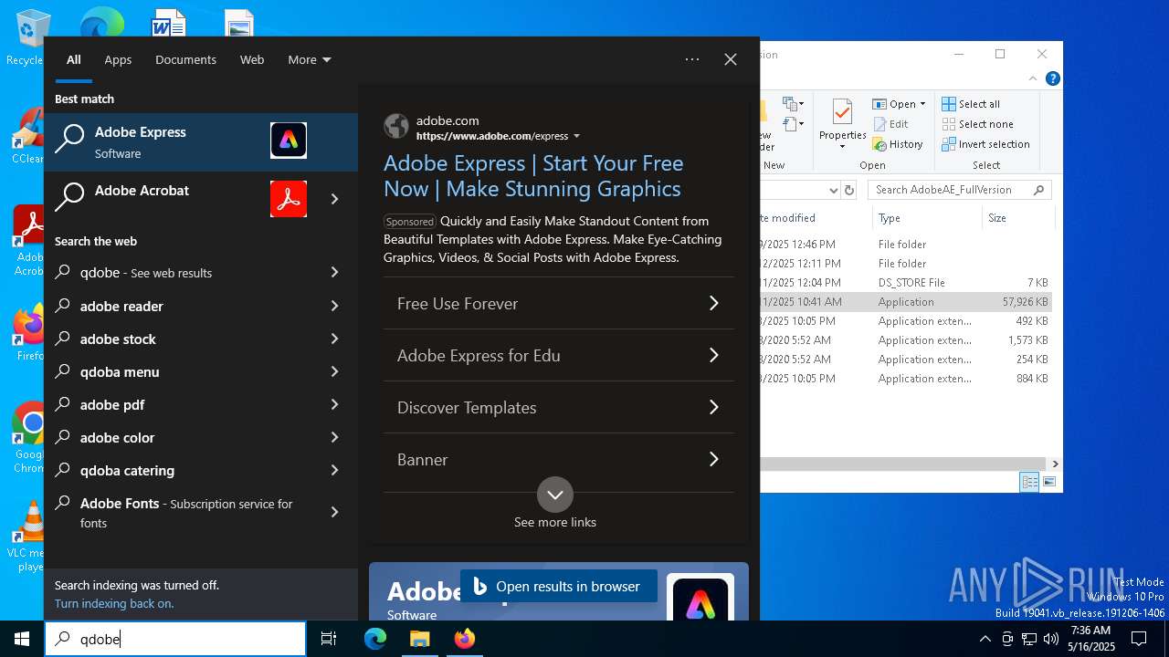Click 'Turn indexing back on' link
This screenshot has height=657, width=1169.
click(x=114, y=603)
